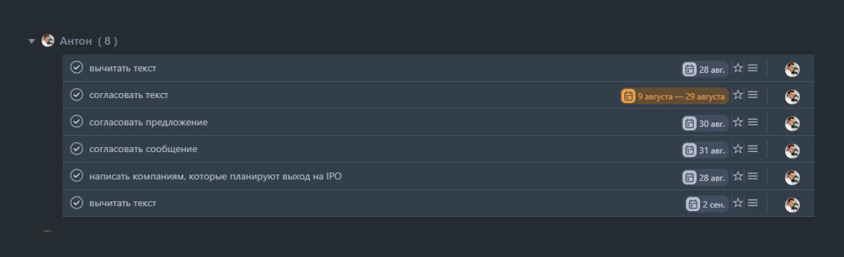Click assignee avatar on 'согласовать сообщение' row
The height and width of the screenshot is (257, 844).
(x=792, y=150)
